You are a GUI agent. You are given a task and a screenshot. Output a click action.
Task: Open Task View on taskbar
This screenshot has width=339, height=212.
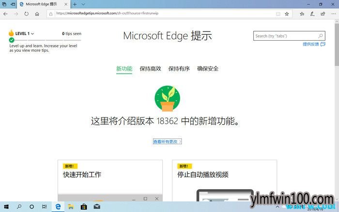click(x=45, y=207)
